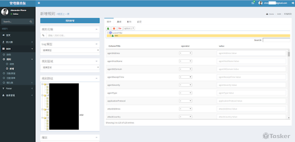
Task: Open the Parser menu in the sidebar
Action: 17,88
